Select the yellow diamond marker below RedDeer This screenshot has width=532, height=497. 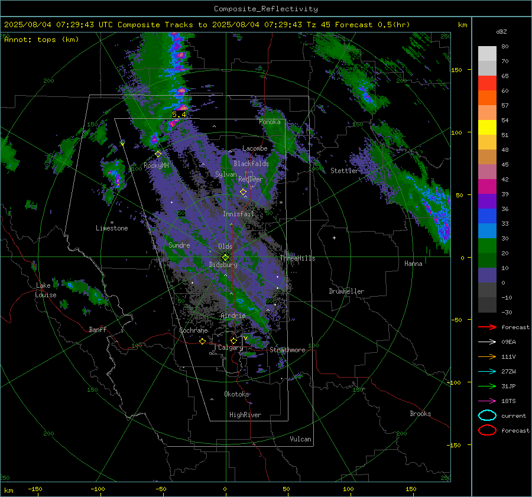coord(243,192)
